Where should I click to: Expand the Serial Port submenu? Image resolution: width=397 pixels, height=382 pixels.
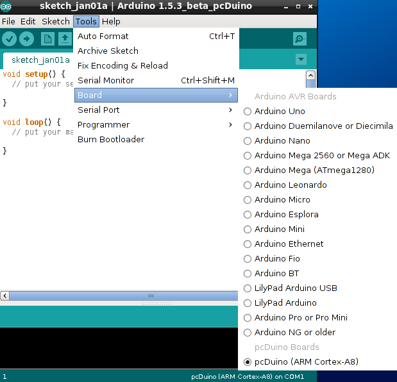(x=156, y=110)
